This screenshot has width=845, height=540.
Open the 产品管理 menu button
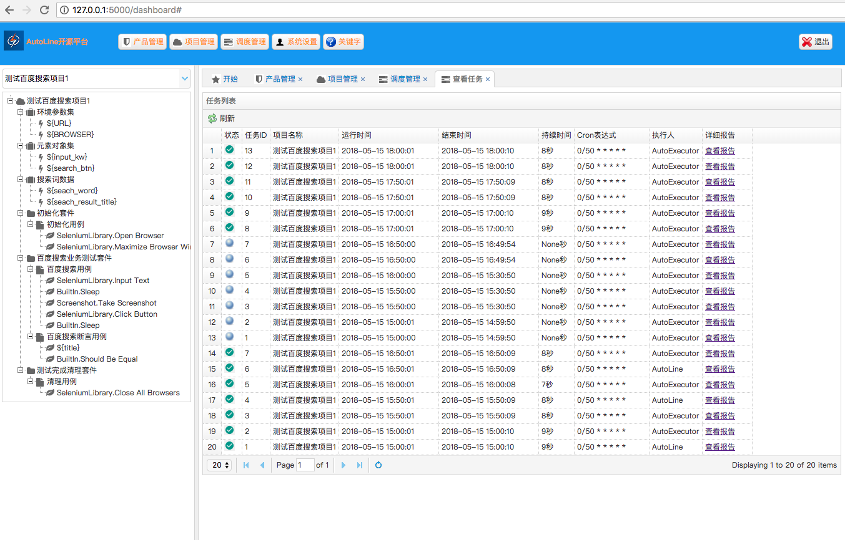[x=142, y=42]
